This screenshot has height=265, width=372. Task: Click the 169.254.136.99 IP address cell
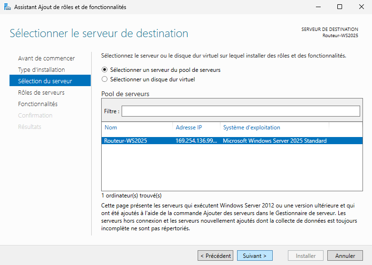pos(195,141)
